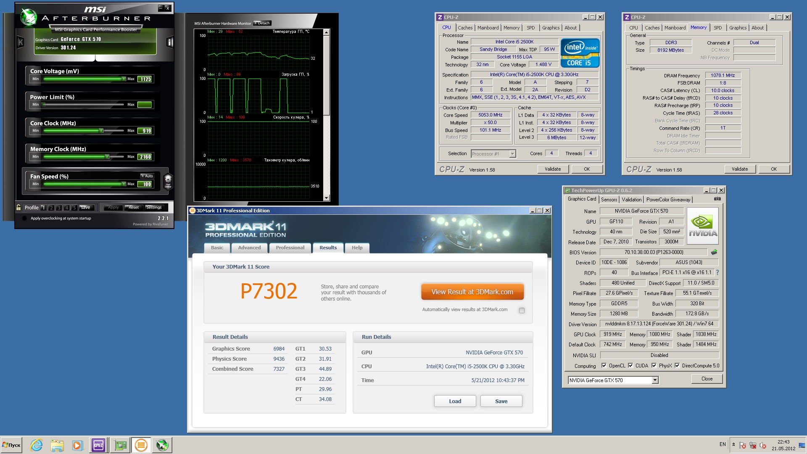Open Windows Explorer folder on the taskbar

57,445
